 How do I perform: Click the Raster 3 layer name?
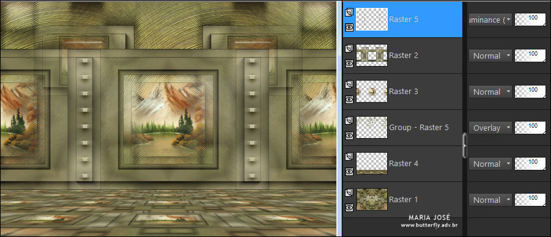[404, 92]
